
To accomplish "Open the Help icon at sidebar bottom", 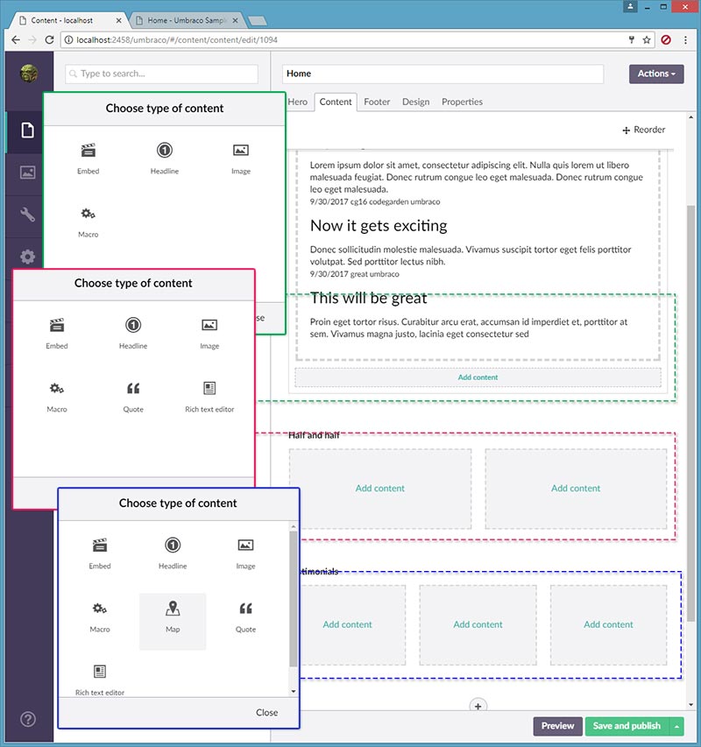I will (x=28, y=719).
